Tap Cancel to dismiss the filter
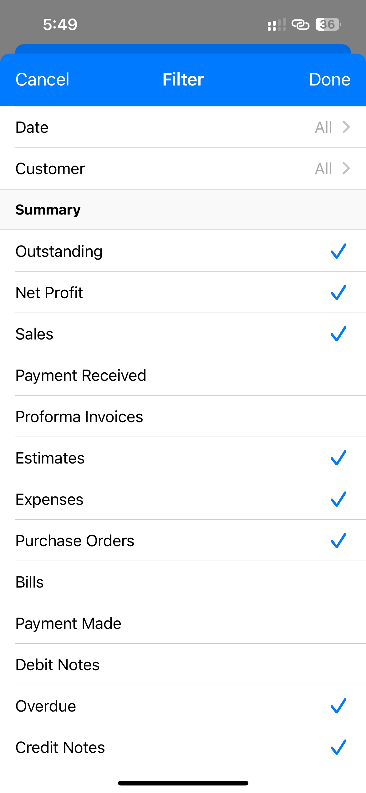The image size is (366, 793). click(43, 80)
